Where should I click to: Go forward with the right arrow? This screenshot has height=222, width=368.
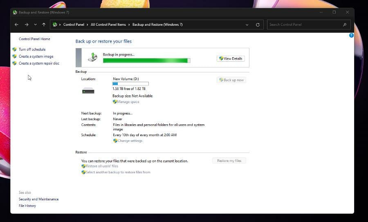pos(27,25)
